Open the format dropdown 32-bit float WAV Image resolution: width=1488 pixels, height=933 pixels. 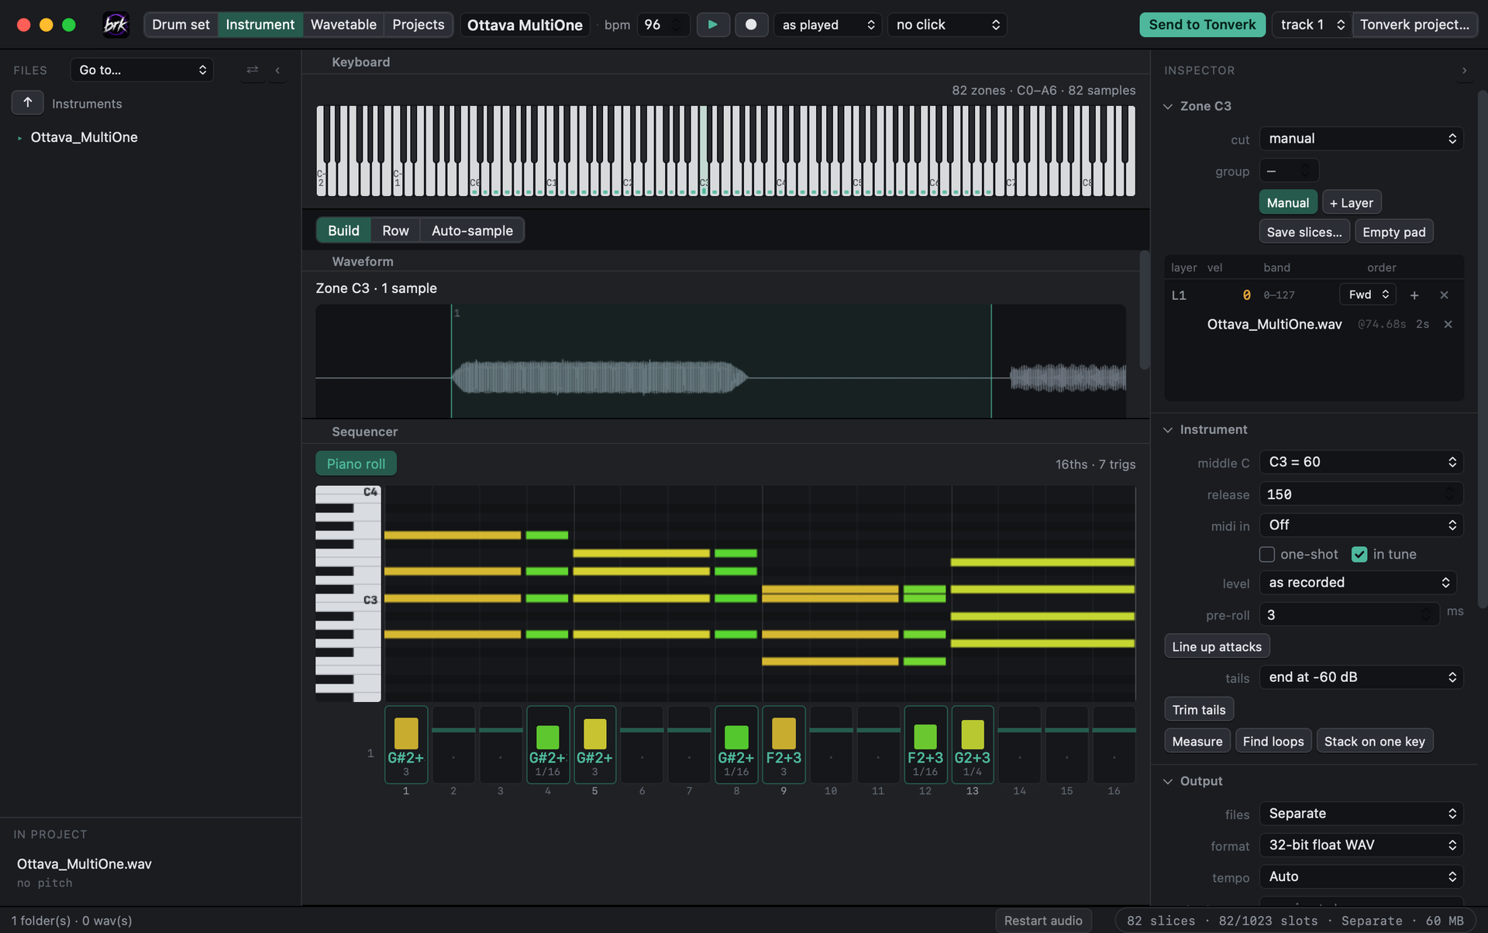point(1361,845)
